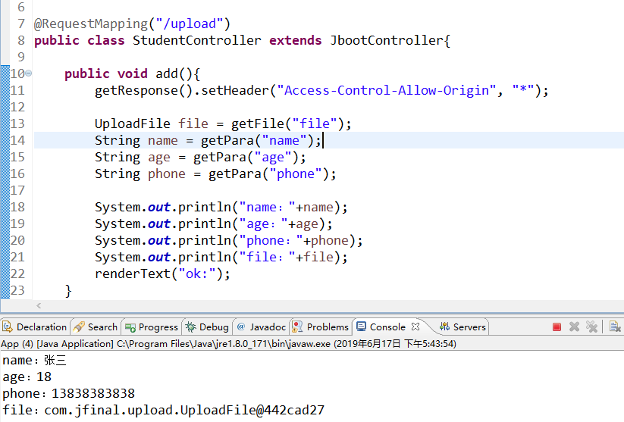Show the Problems tab
The image size is (624, 422).
tap(321, 327)
